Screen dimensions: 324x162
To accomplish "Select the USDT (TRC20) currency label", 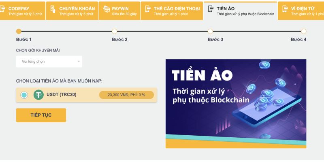I will [x=62, y=94].
